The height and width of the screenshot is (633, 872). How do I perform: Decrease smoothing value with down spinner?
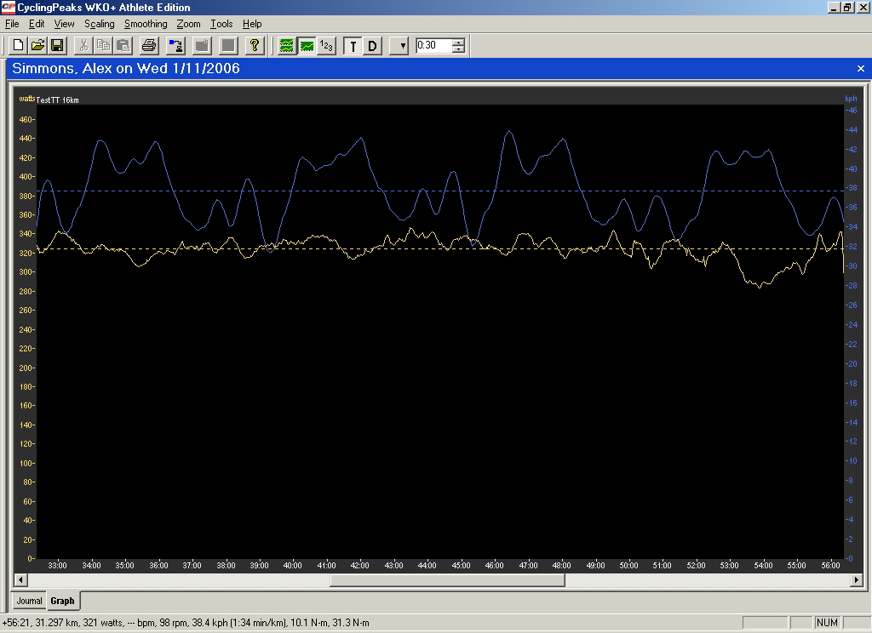(x=458, y=49)
